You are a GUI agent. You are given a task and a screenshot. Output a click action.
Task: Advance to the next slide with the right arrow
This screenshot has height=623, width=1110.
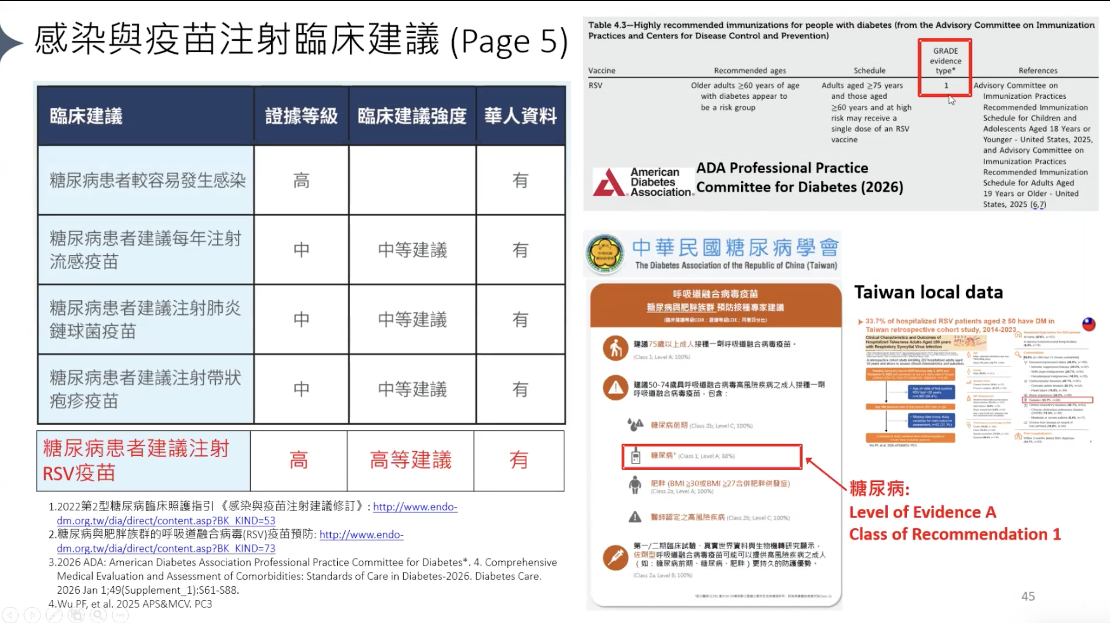pyautogui.click(x=32, y=615)
